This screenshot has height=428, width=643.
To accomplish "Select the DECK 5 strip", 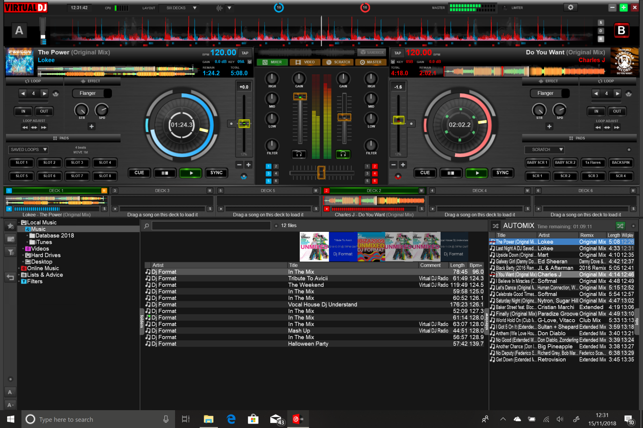I will click(268, 191).
